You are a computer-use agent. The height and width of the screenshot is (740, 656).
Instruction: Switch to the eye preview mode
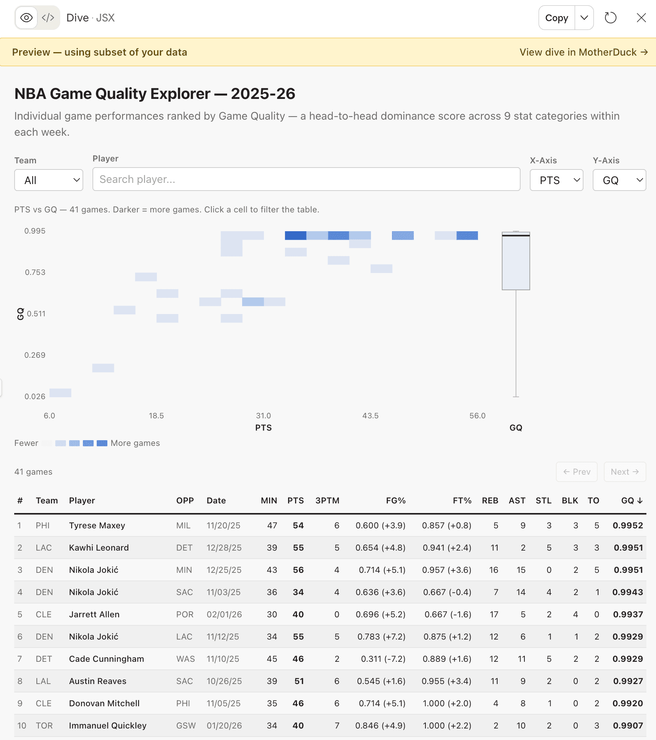point(26,18)
